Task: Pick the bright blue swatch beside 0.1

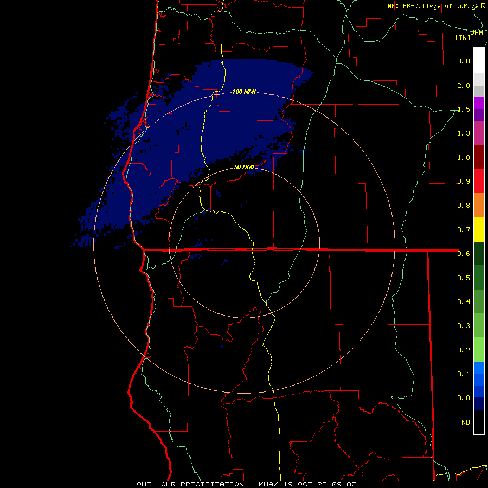Action: (479, 368)
